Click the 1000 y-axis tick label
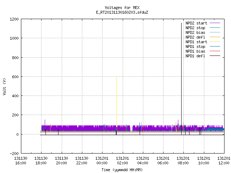231x173 pixels. [x=14, y=38]
